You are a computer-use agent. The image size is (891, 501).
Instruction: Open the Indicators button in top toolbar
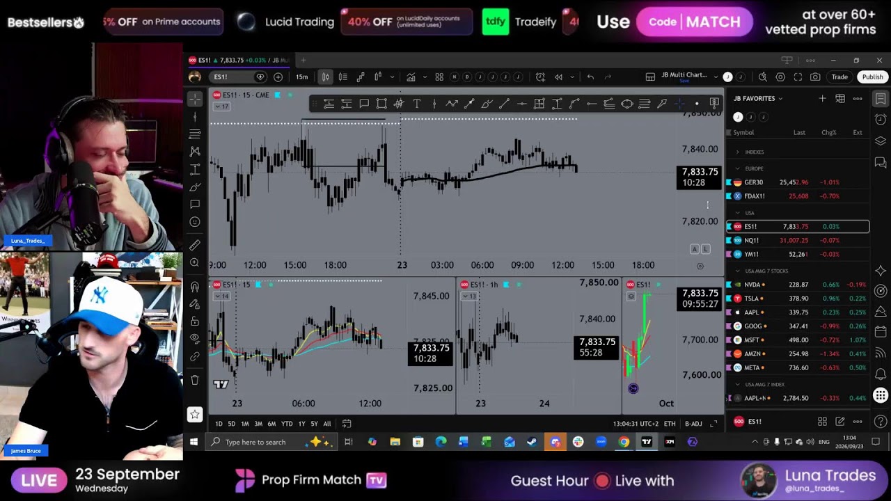click(x=411, y=77)
